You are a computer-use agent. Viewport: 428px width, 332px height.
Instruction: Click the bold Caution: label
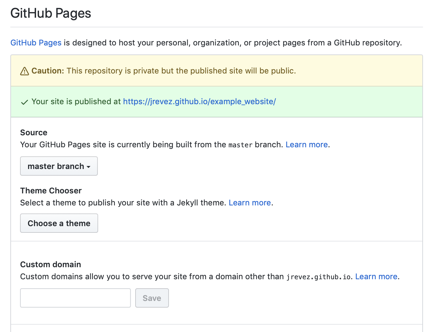pyautogui.click(x=48, y=71)
